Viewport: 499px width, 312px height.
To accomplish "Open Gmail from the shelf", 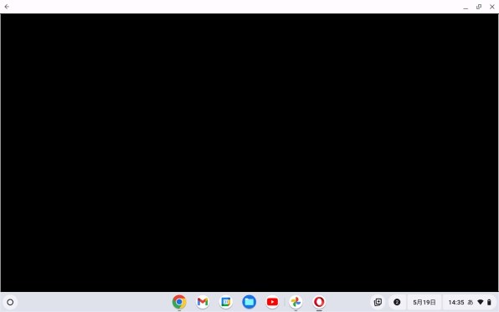I will click(203, 302).
